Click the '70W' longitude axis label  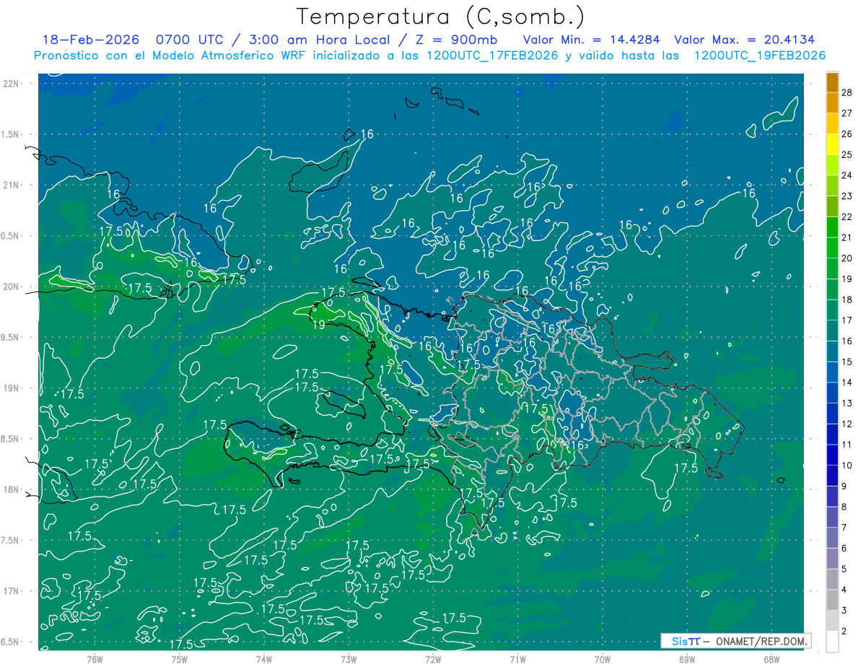point(602,659)
